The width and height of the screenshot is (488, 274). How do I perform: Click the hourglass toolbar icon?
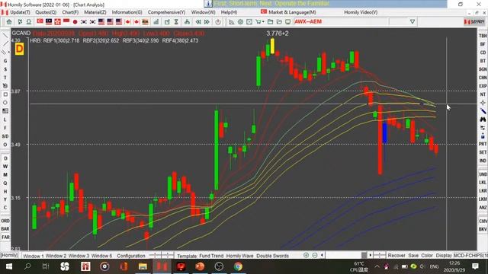[176, 22]
